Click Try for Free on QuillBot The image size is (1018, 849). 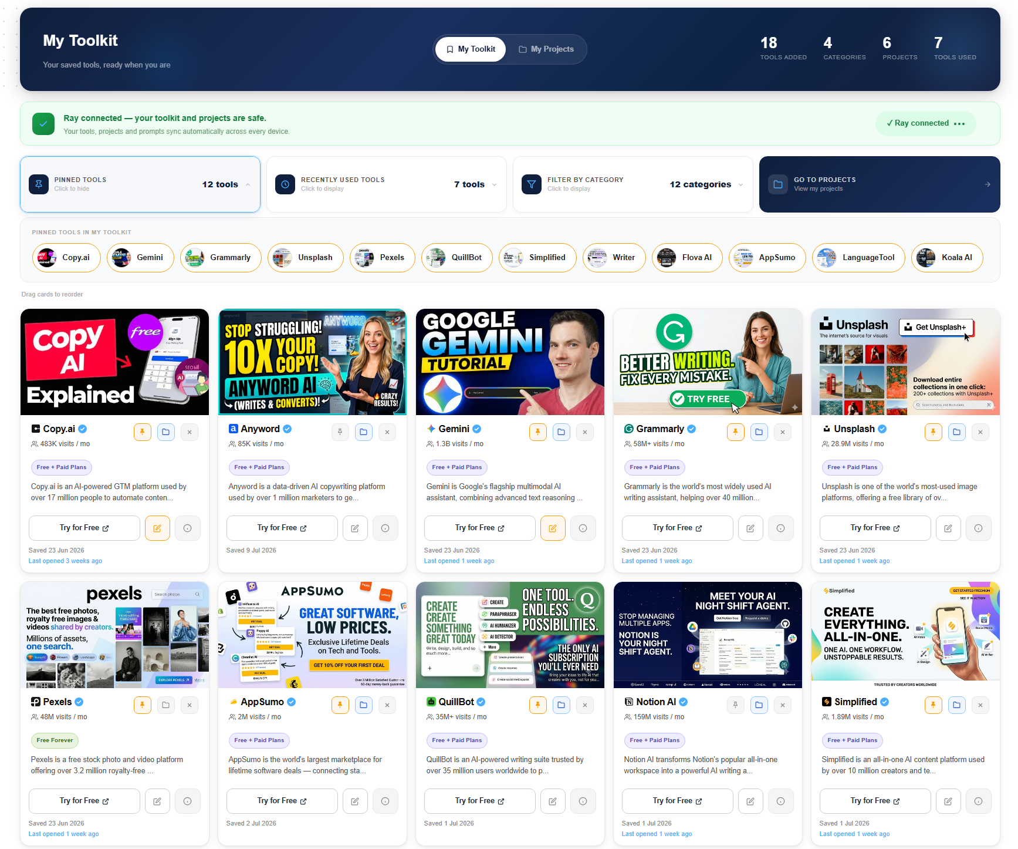coord(480,801)
